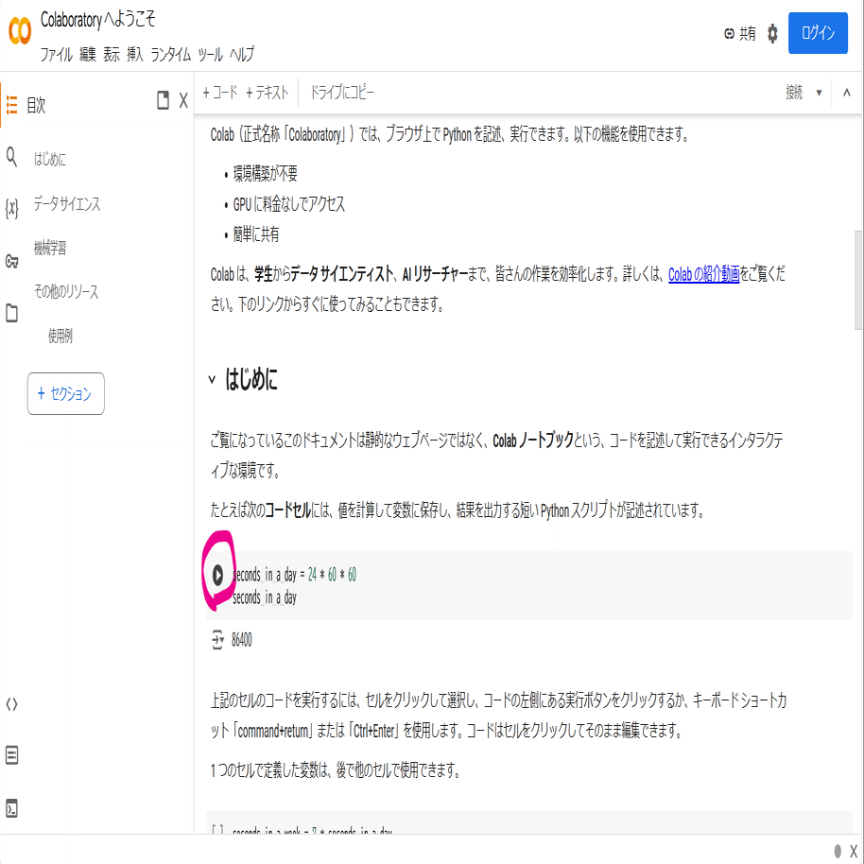The height and width of the screenshot is (864, 864).
Task: Click the Colaboratory へようこそ notebook title
Action: tap(98, 20)
